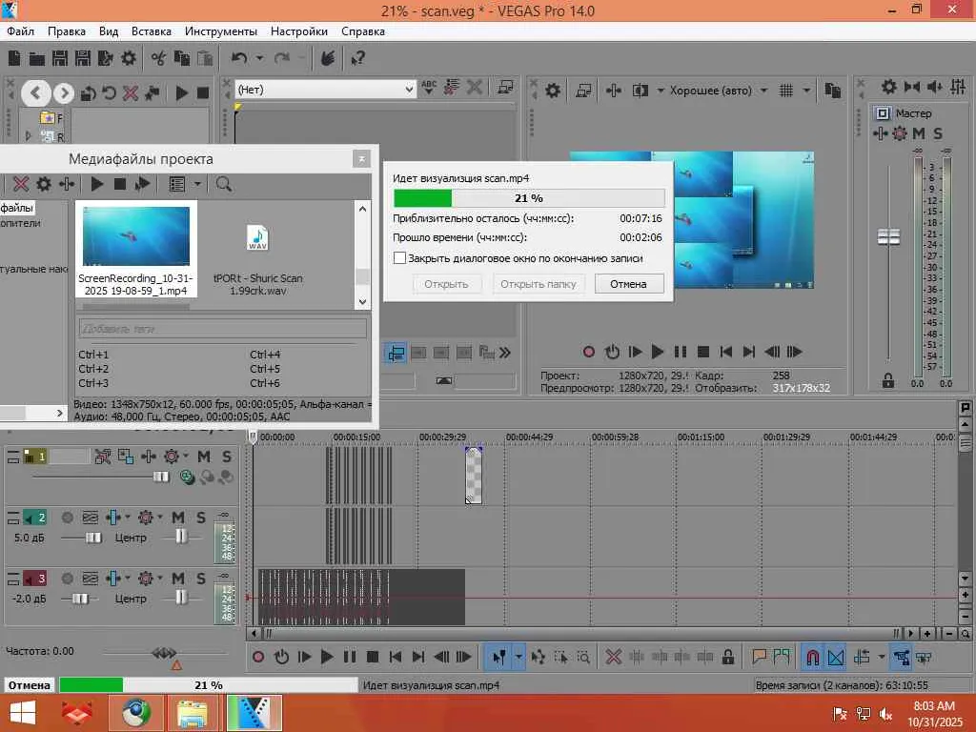Click the Open project folder icon
Viewport: 976px width, 732px height.
click(x=37, y=58)
